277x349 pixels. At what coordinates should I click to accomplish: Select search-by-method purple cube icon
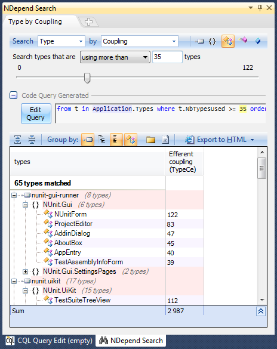(243, 41)
